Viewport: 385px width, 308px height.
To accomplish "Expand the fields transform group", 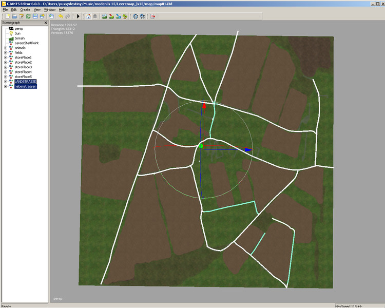I will click(x=5, y=53).
